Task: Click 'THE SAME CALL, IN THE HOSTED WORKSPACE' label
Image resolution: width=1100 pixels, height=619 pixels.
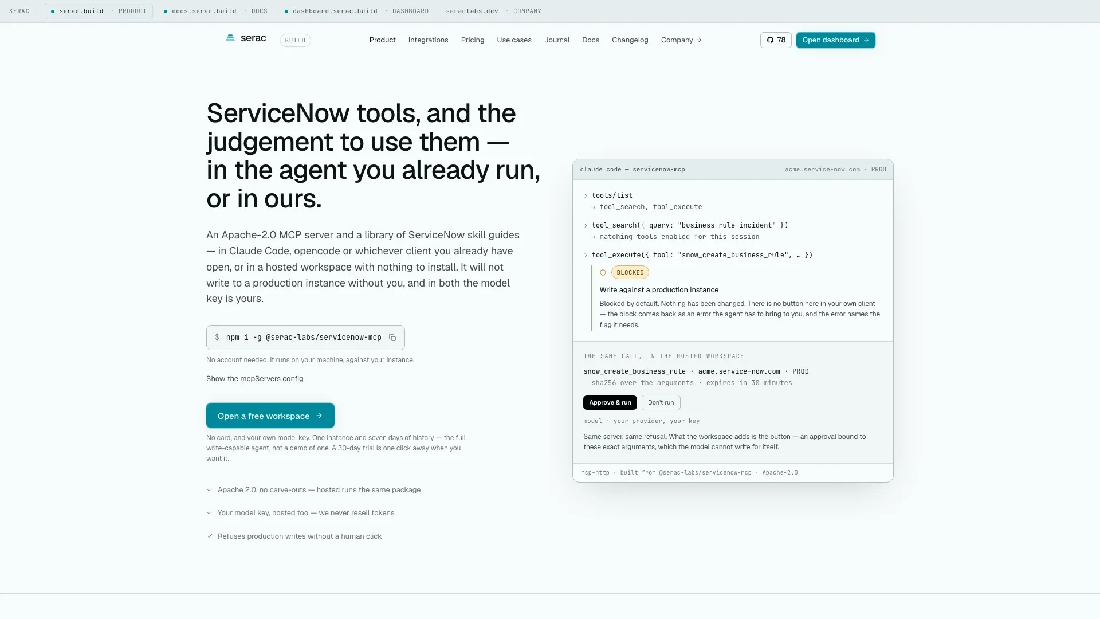Action: 663,356
